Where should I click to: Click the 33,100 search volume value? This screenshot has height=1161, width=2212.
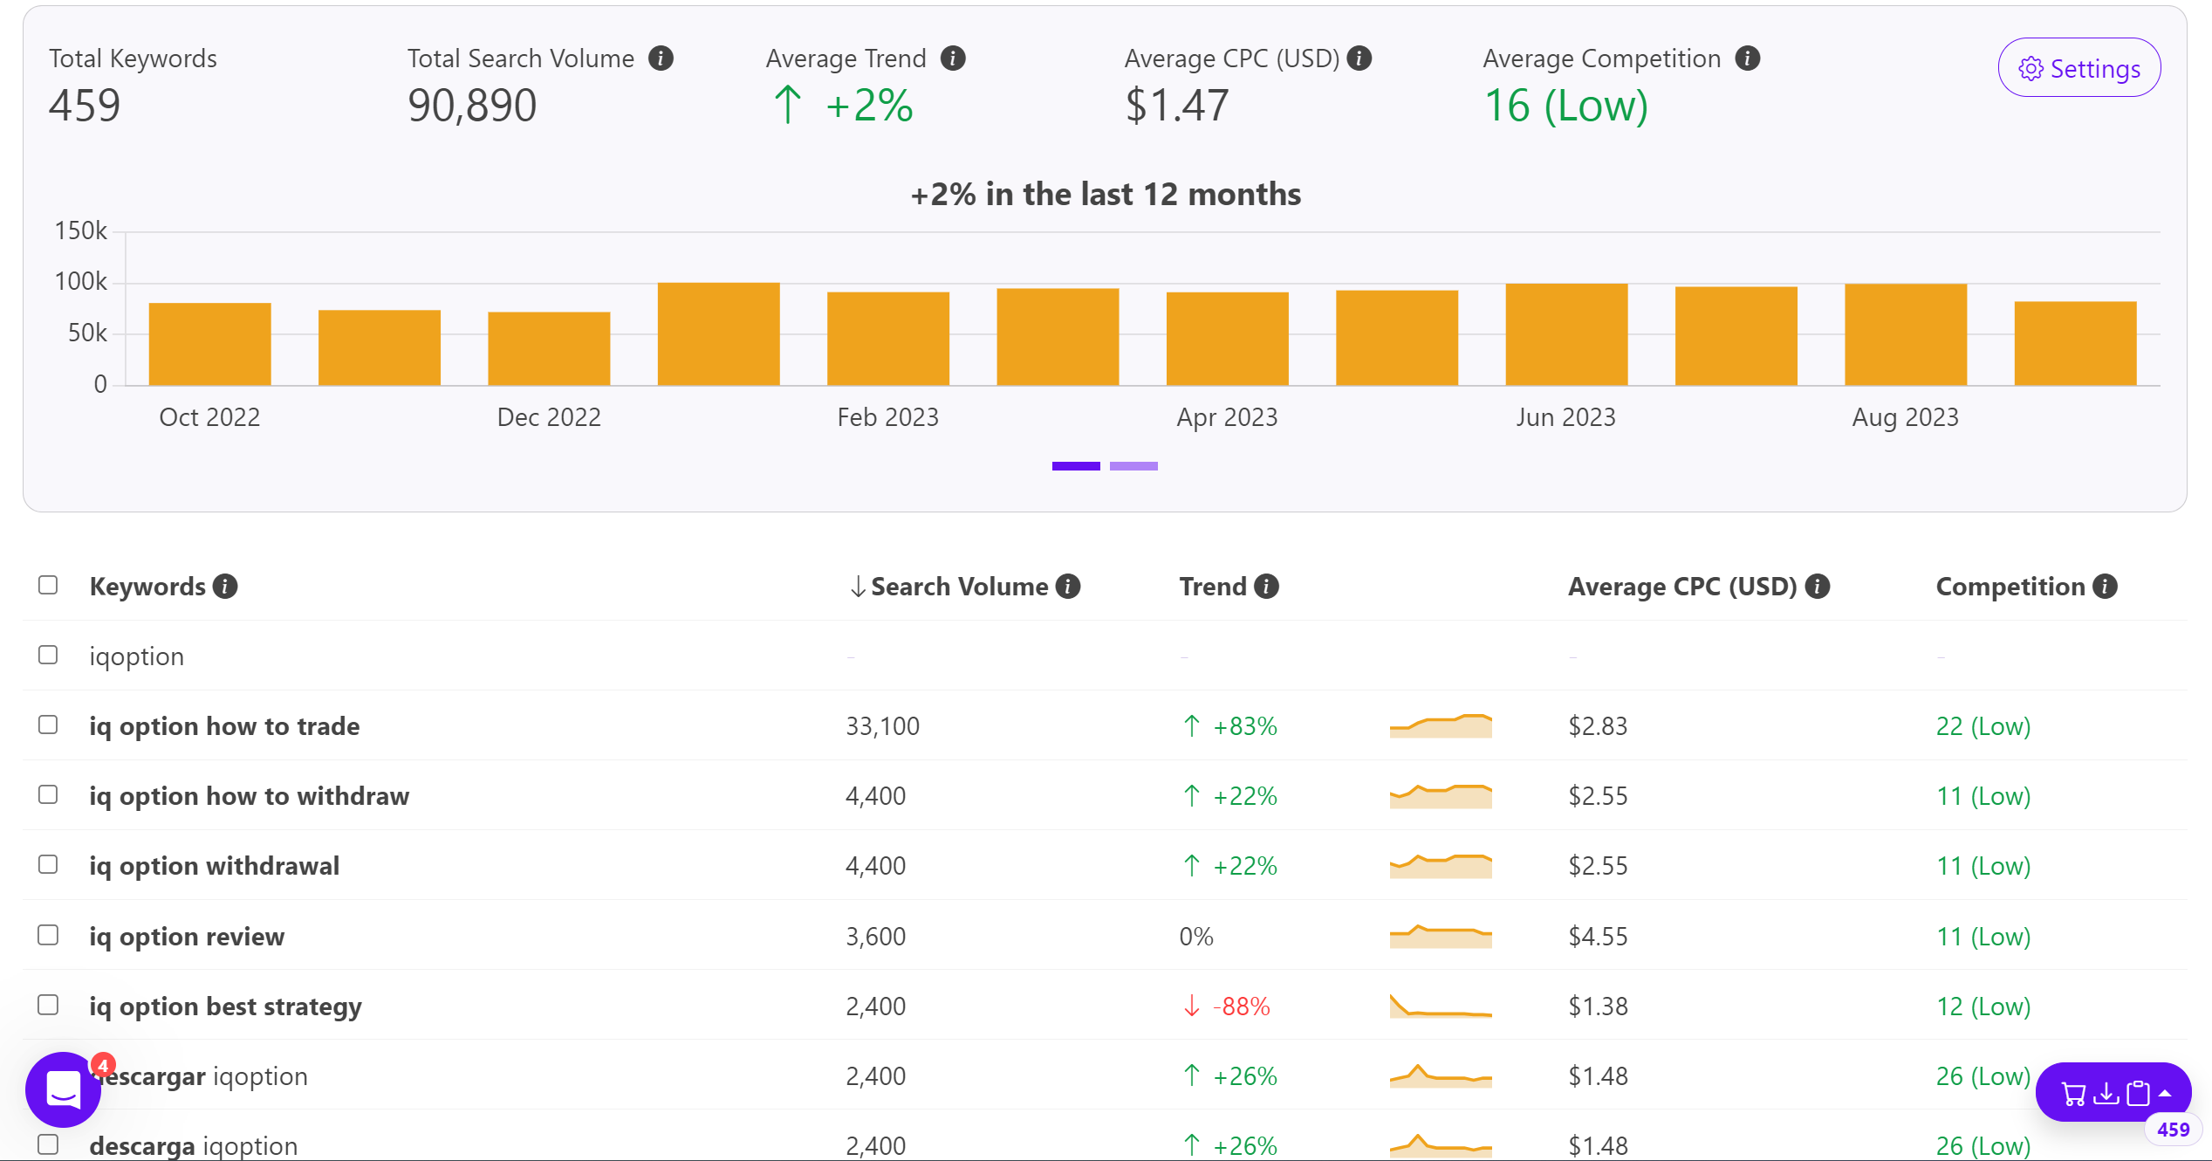(x=883, y=726)
